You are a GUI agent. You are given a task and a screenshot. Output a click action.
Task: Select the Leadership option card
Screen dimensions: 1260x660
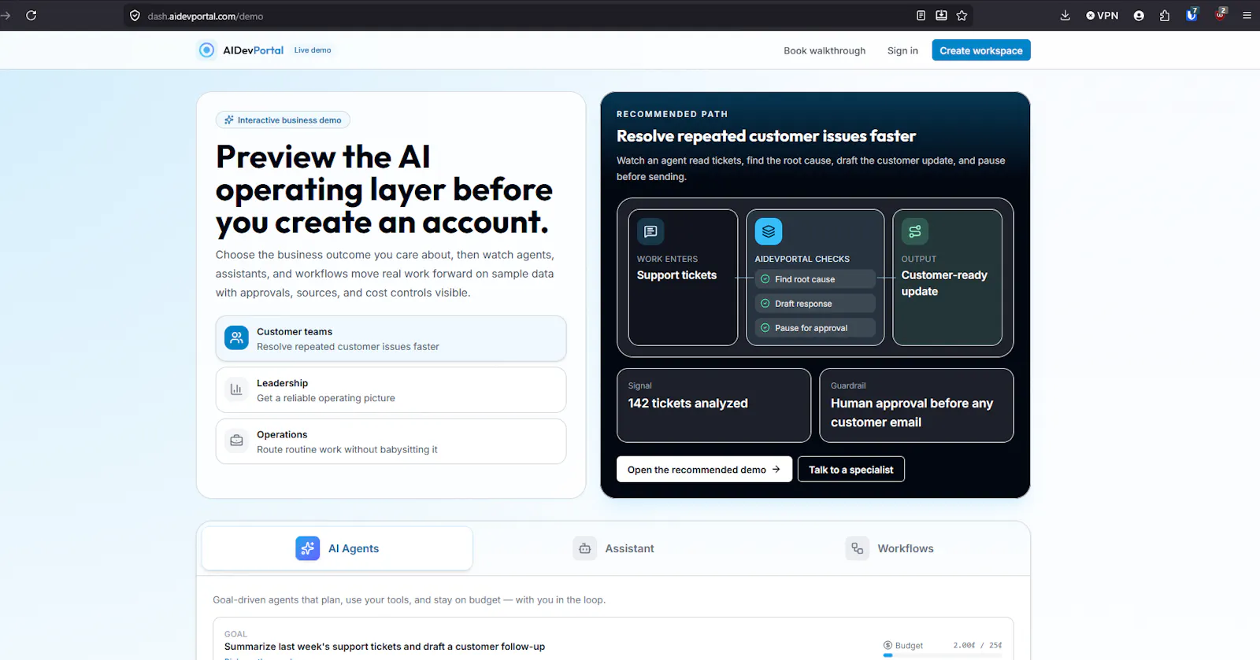(391, 389)
